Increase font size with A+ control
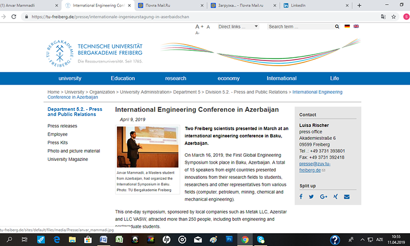This screenshot has width=410, height=246. (200, 27)
